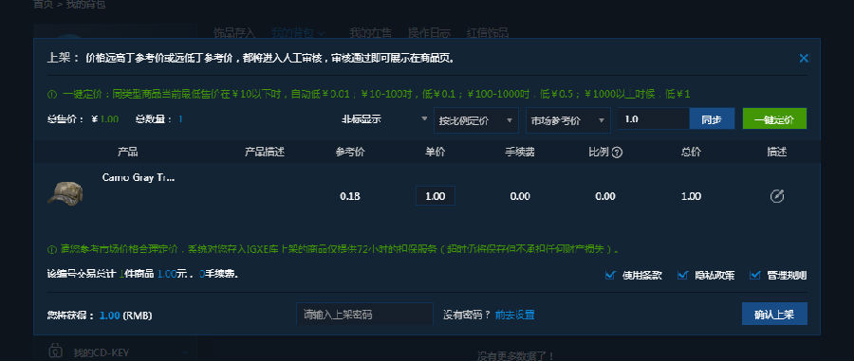Viewport: 854px width, 361px height.
Task: Click the 产品描述 column header
Action: (x=265, y=153)
